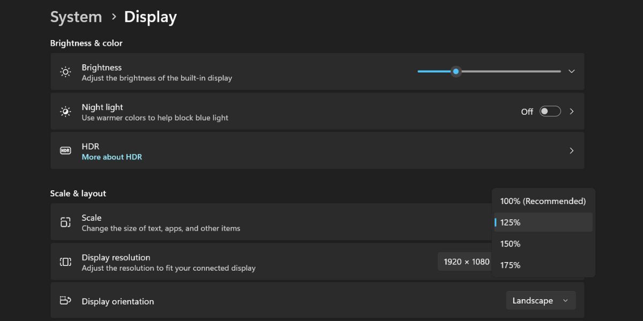Expand the Brightness options chevron

572,71
